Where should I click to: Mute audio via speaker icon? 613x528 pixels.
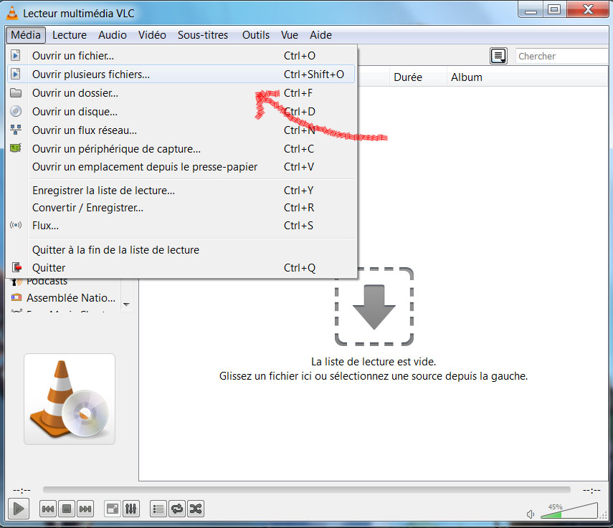(x=531, y=514)
